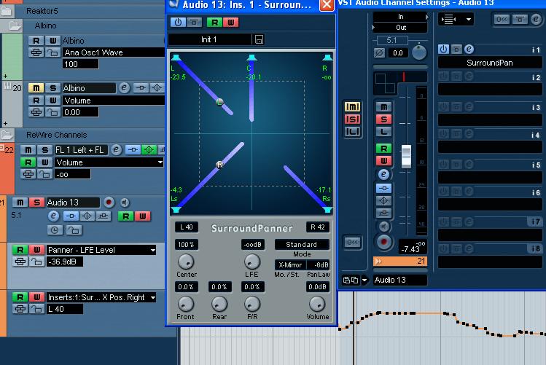
Task: Click the R 42 position value field
Action: [x=318, y=227]
